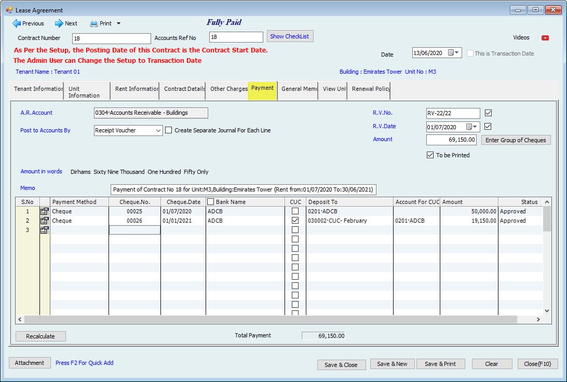Click the grid scroll left arrow
The image size is (567, 382).
20,320
